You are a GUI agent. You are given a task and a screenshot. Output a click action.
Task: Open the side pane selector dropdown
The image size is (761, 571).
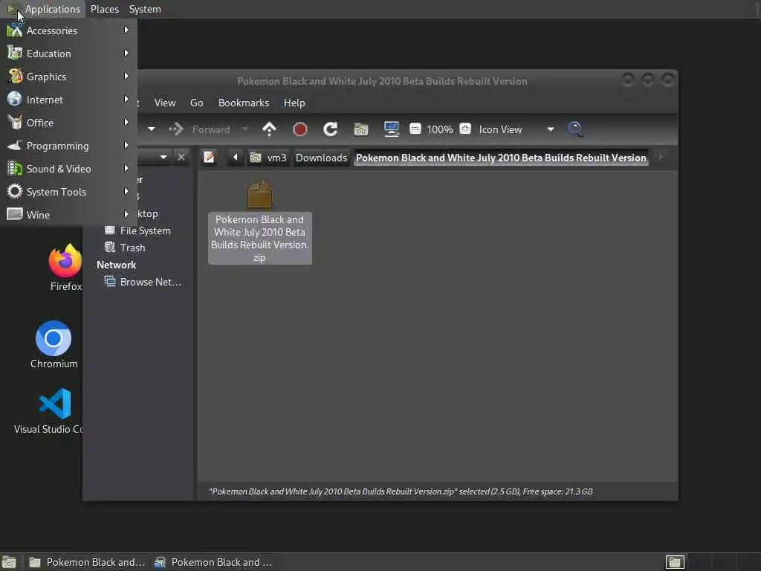click(163, 158)
